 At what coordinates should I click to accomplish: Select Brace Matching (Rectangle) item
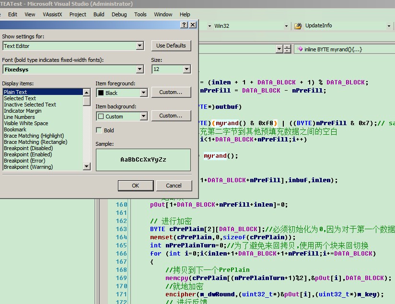point(43,142)
